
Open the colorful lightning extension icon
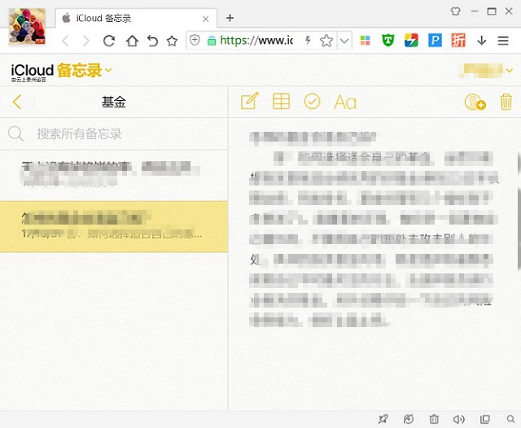click(x=411, y=41)
